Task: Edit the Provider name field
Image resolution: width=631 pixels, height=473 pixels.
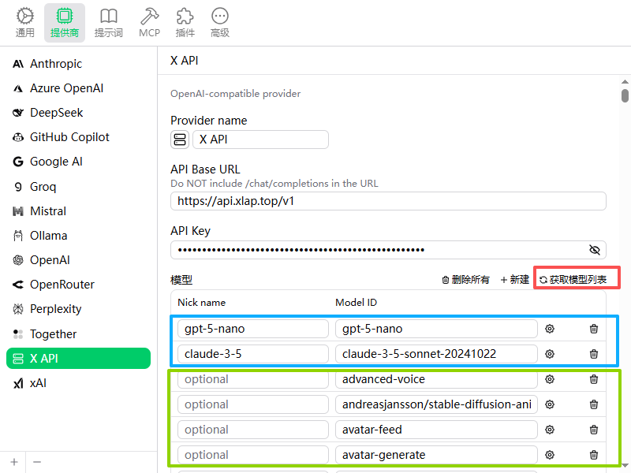Action: 260,140
